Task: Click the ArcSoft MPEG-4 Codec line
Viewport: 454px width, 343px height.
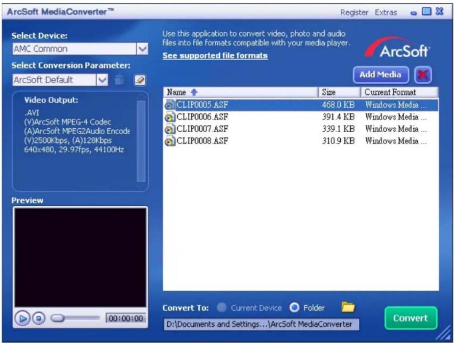Action: coord(68,122)
